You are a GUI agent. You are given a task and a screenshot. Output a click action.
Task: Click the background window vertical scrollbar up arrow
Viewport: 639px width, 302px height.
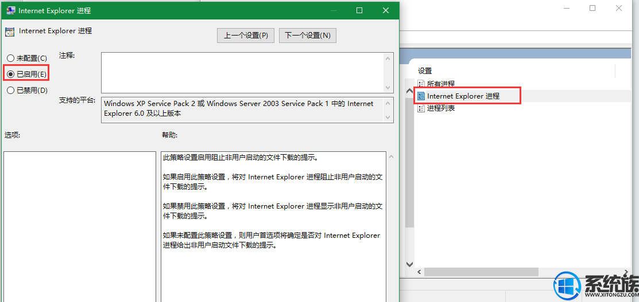point(409,91)
